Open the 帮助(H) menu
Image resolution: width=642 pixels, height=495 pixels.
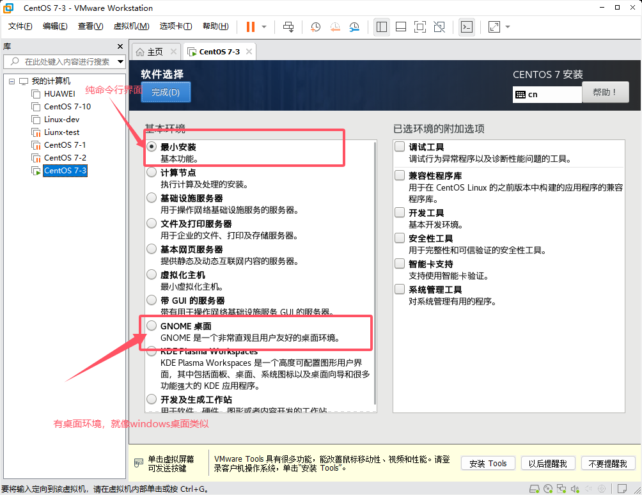pos(215,27)
